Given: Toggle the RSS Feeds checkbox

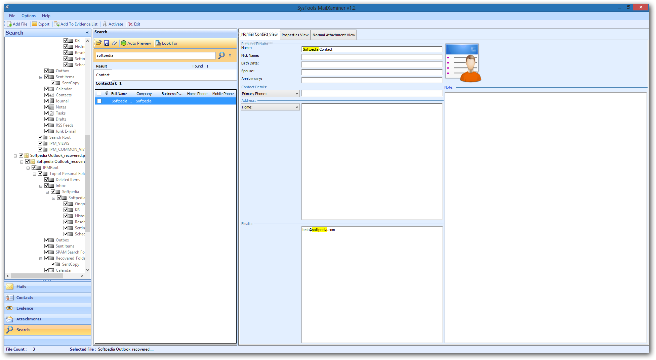Looking at the screenshot, I should pyautogui.click(x=47, y=125).
